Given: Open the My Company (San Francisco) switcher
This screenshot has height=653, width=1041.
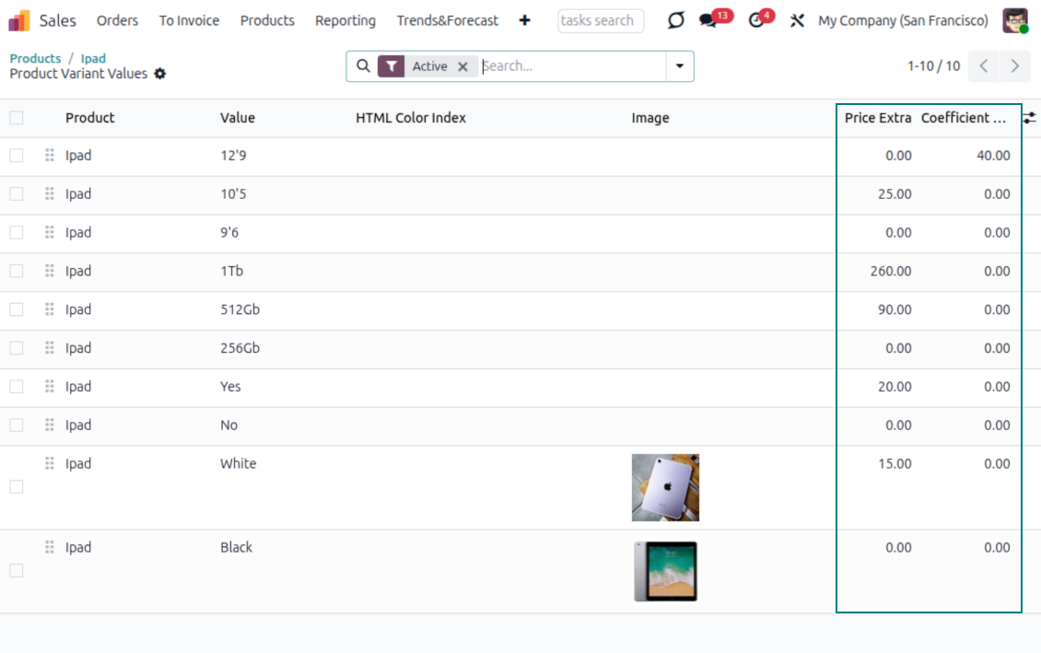Looking at the screenshot, I should (x=903, y=20).
